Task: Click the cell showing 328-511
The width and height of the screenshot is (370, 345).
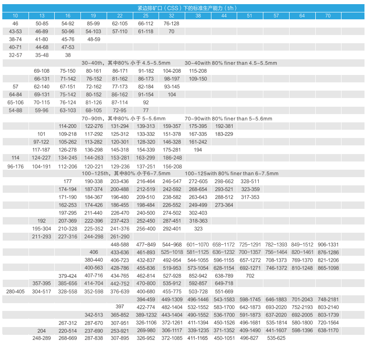Action: pos(250,181)
